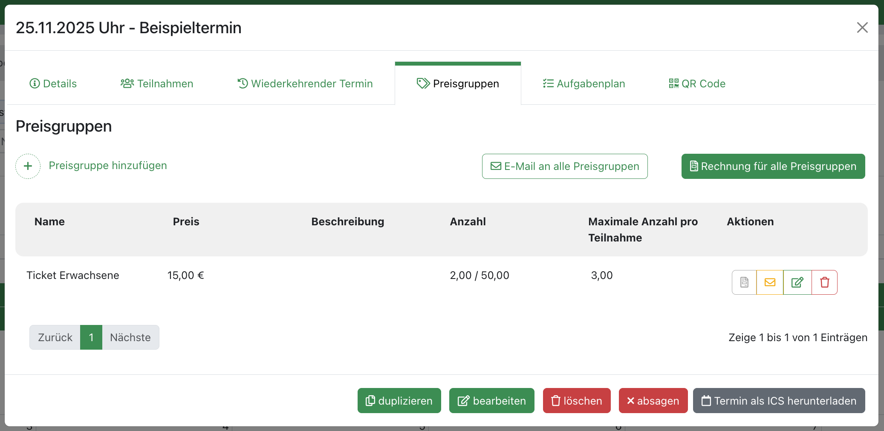Cancel the appointment with absagen
This screenshot has width=884, height=431.
pyautogui.click(x=653, y=401)
